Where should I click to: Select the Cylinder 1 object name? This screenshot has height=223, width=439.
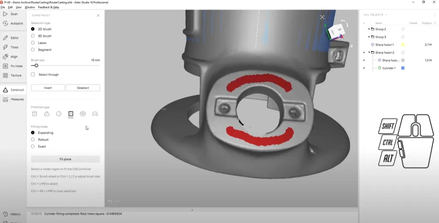(389, 68)
